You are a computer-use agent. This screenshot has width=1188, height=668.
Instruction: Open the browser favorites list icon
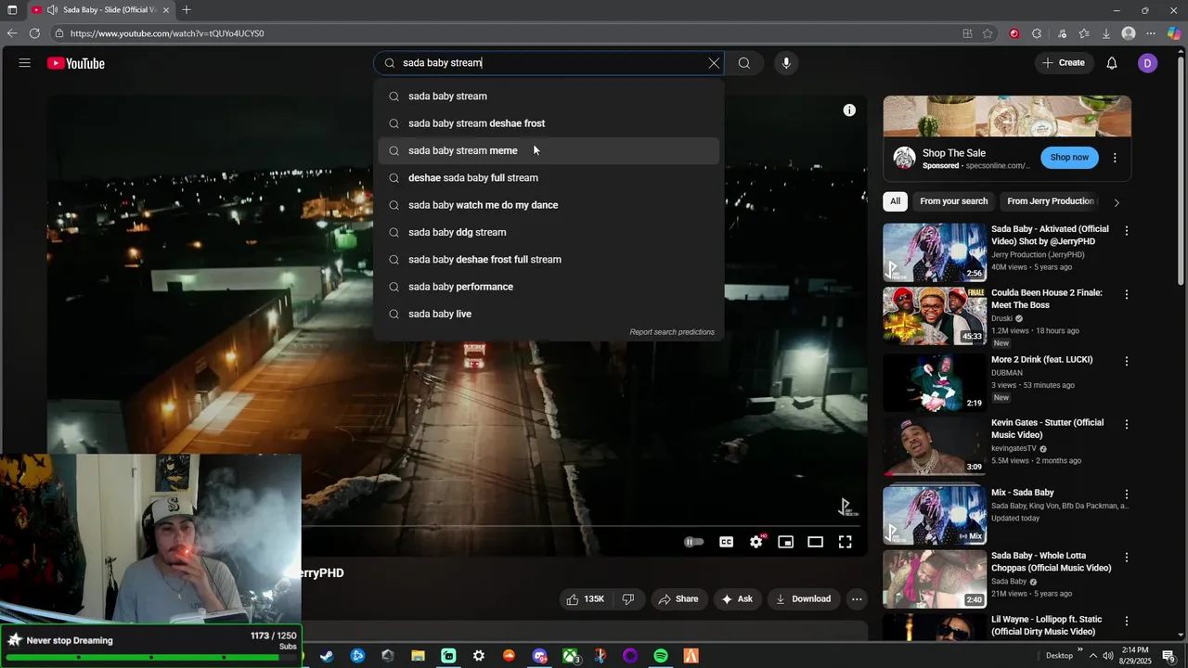click(1084, 33)
